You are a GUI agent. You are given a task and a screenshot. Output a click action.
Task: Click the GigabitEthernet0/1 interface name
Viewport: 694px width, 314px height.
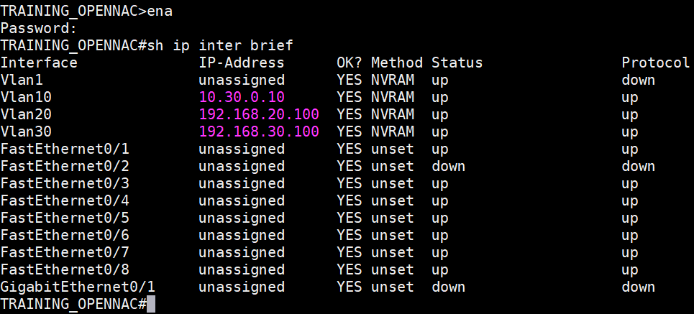78,287
